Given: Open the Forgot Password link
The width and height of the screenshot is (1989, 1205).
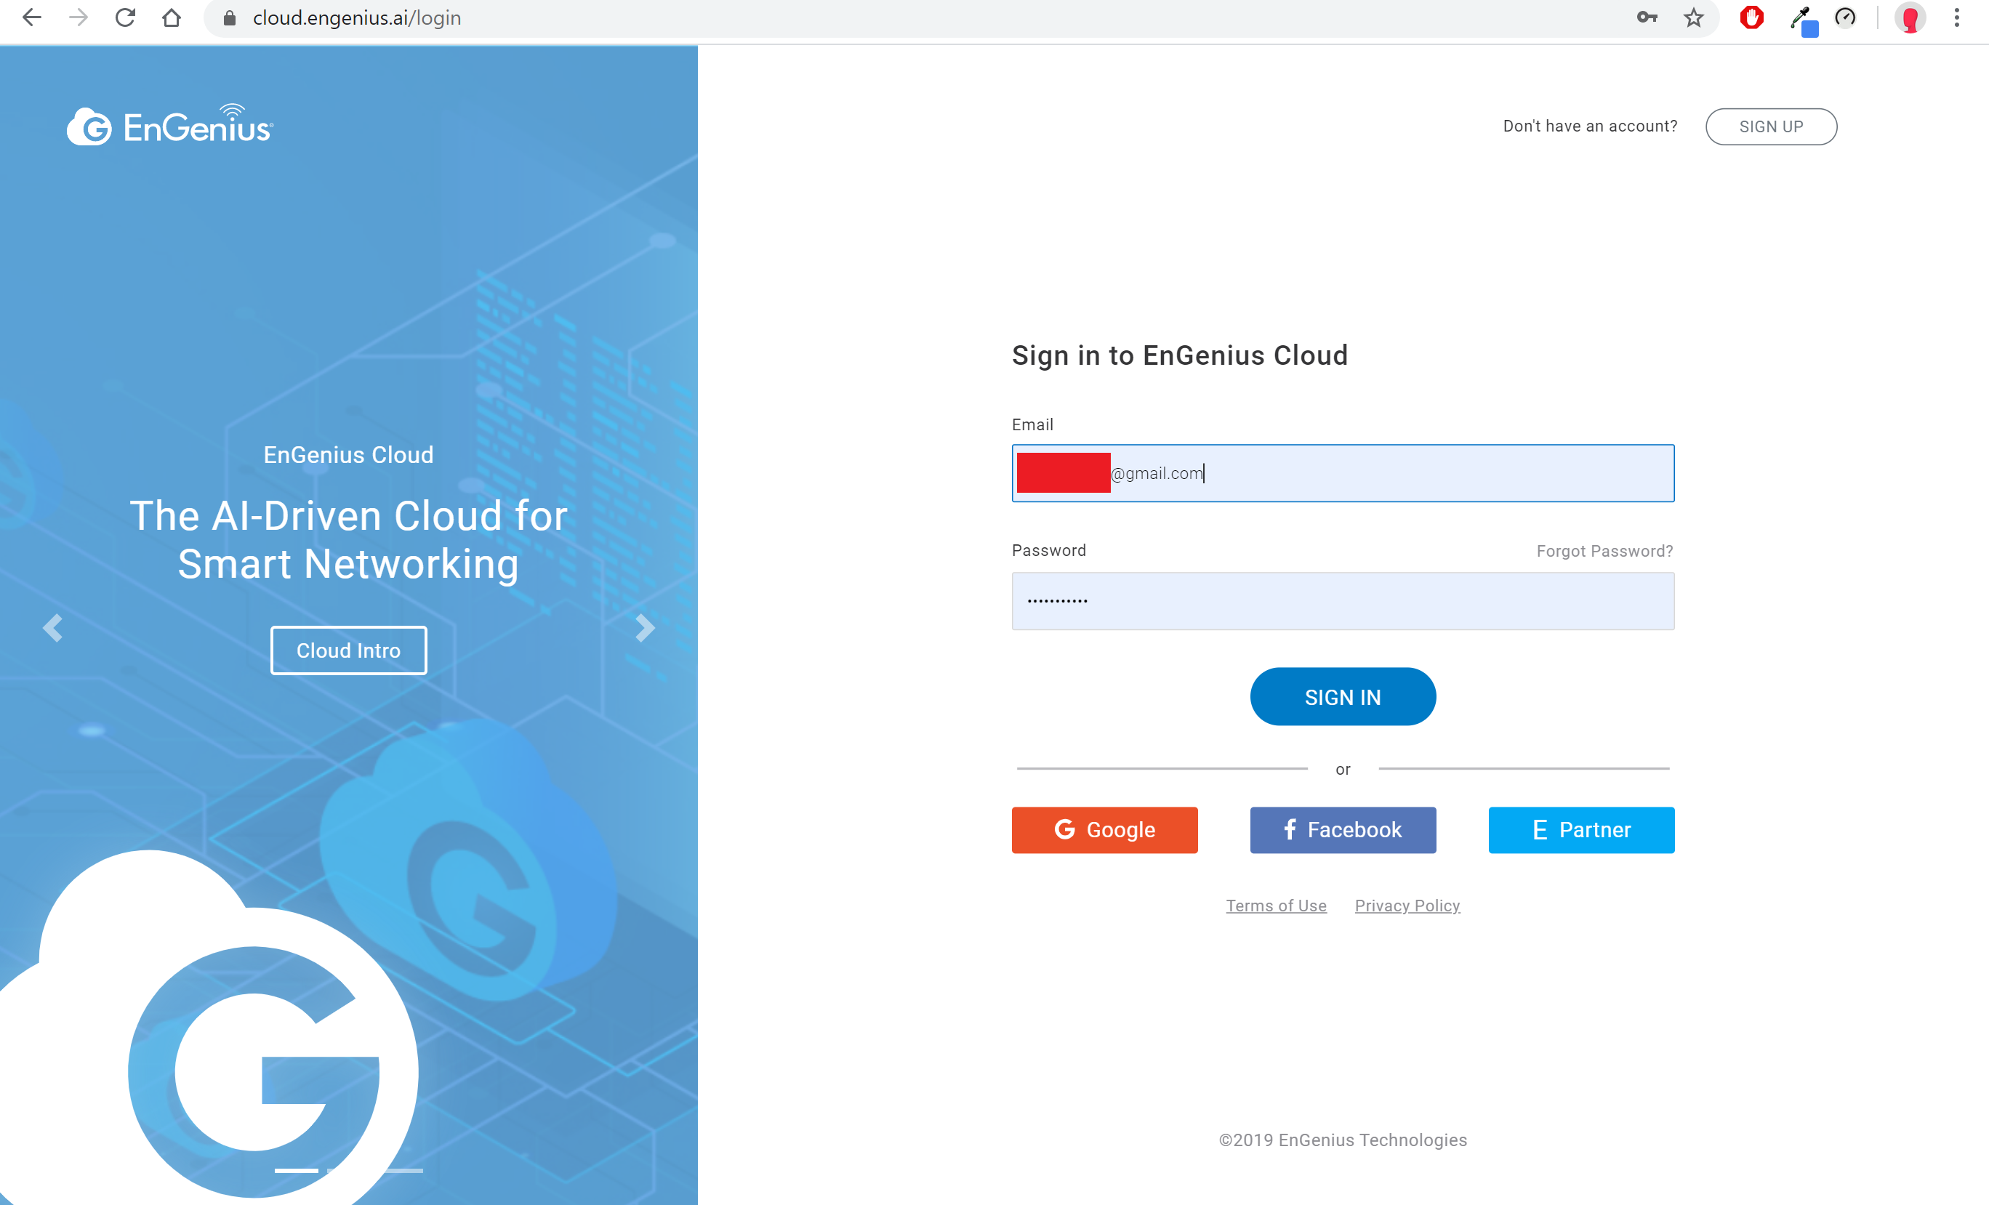Looking at the screenshot, I should (x=1604, y=551).
